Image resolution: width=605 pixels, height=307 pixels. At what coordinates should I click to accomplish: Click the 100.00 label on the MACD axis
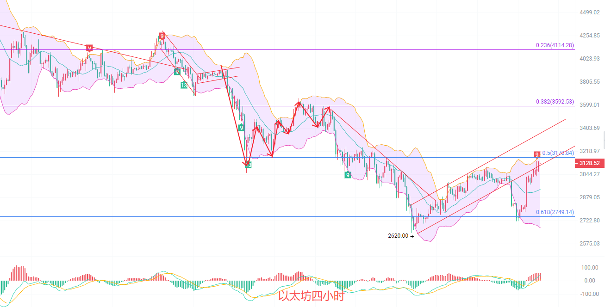coord(589,268)
